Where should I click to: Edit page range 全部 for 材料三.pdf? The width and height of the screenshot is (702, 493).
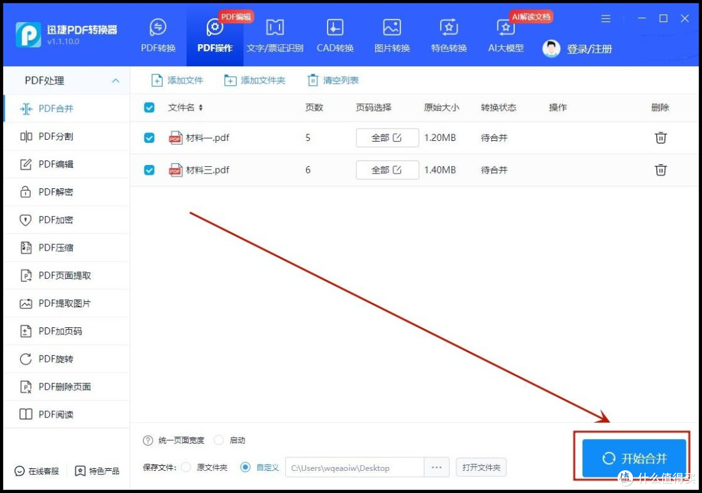387,170
